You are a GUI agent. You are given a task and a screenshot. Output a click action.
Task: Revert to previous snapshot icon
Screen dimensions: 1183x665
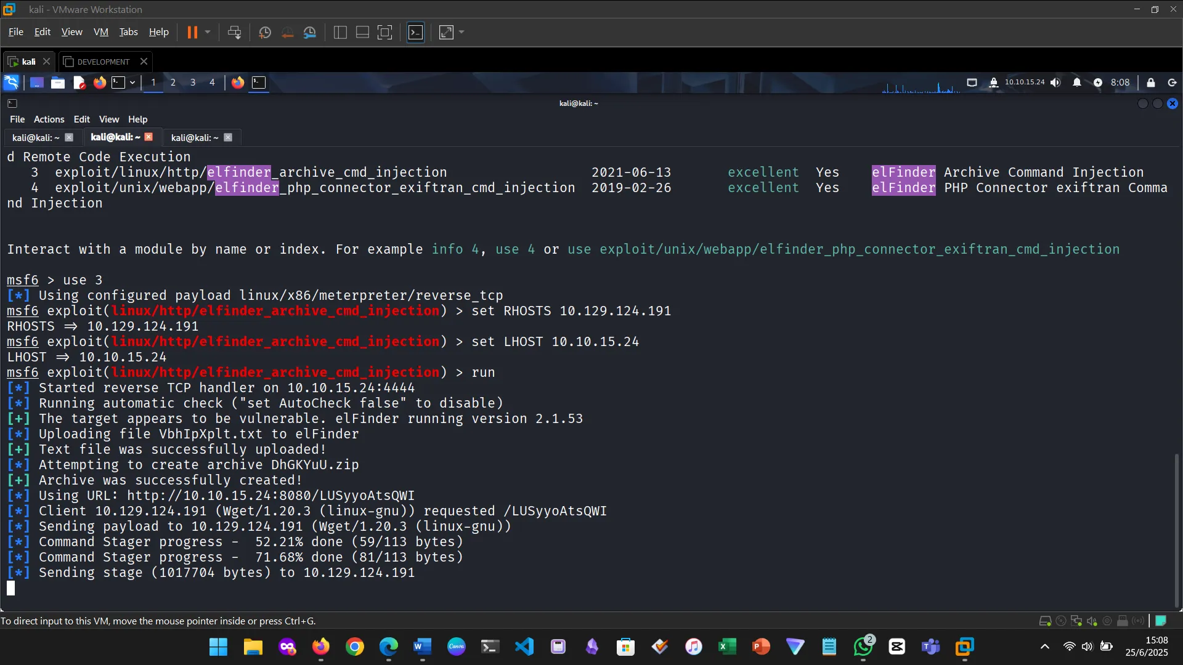click(x=287, y=32)
